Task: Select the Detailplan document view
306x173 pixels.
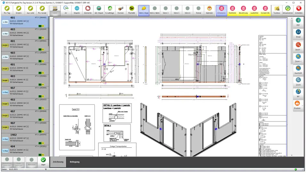Action: pos(221,10)
